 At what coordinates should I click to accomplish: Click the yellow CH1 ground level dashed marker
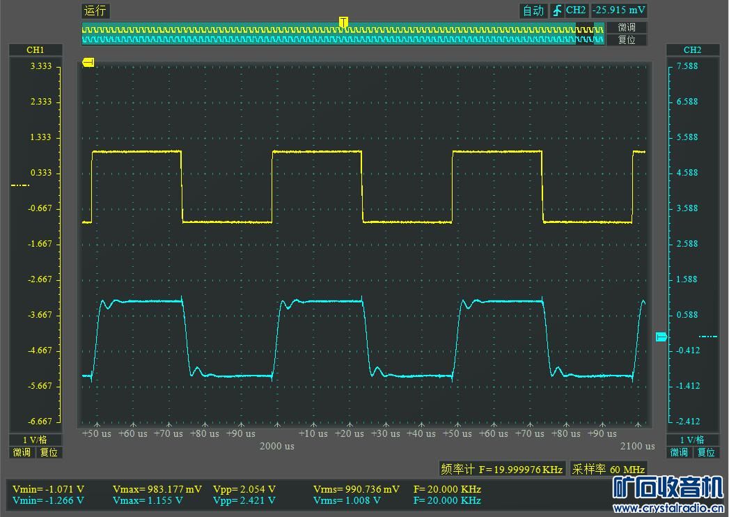tap(20, 185)
